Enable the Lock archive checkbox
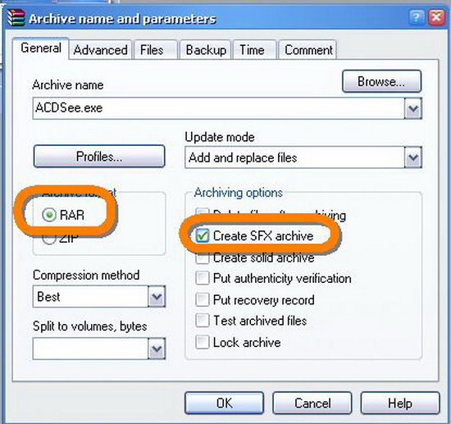The image size is (451, 424). tap(203, 342)
